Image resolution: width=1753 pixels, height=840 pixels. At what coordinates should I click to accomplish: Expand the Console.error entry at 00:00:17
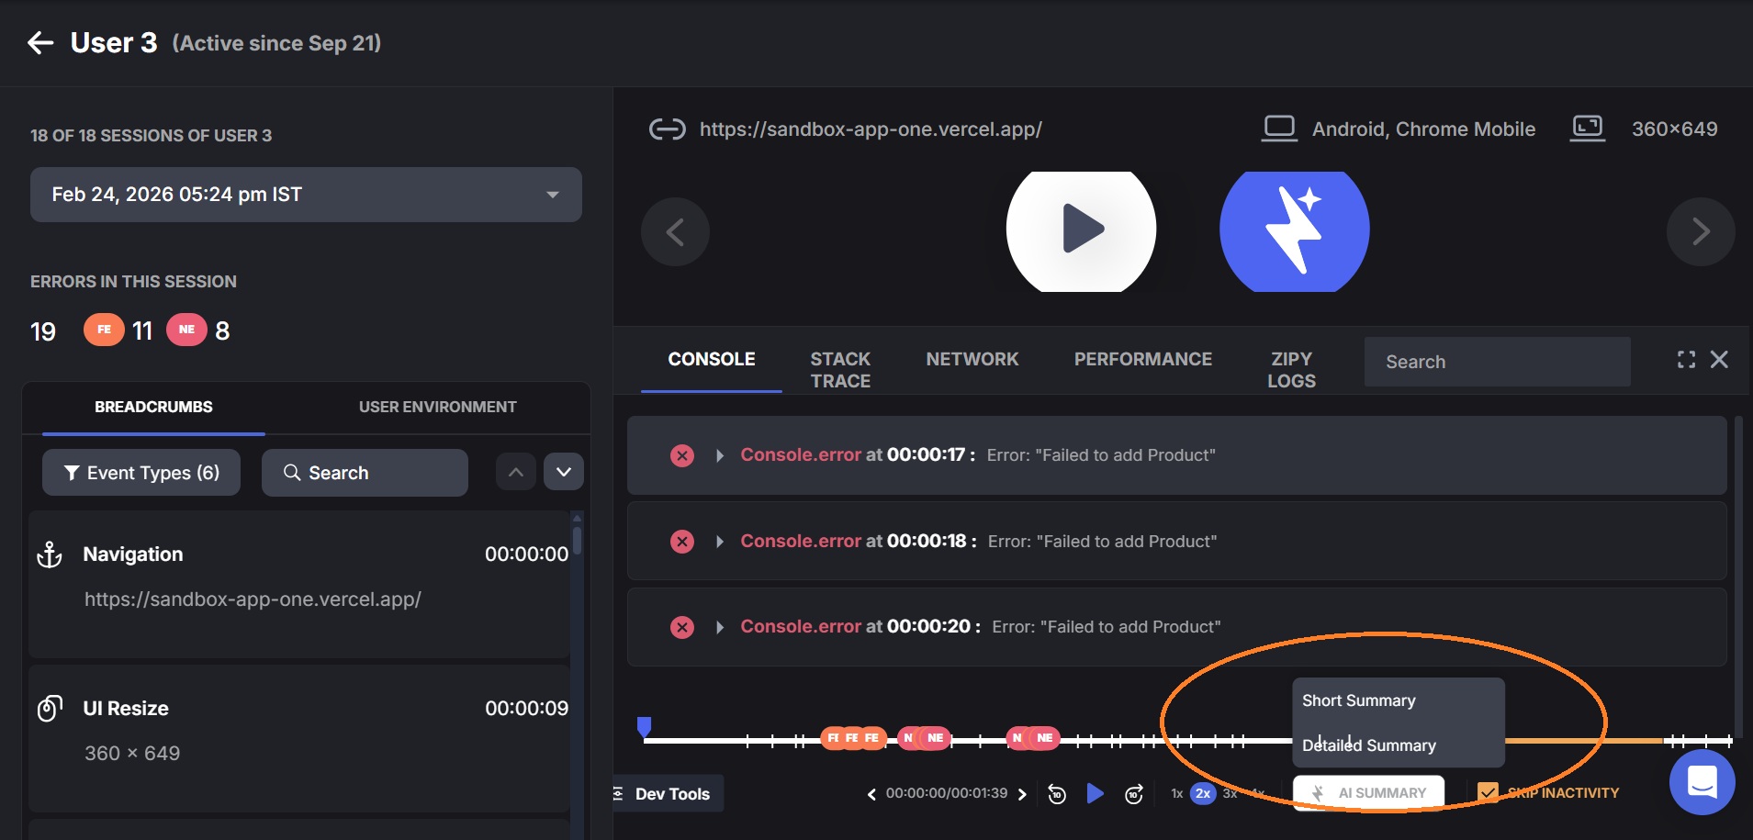720,455
